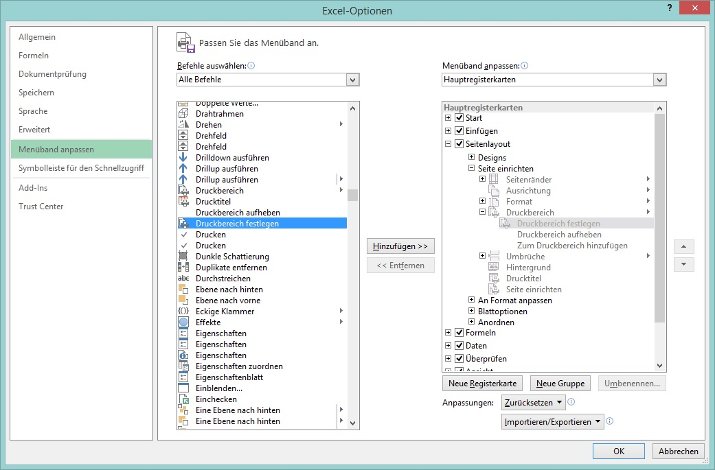Click the info icon next to Importieren/Exportieren

coord(610,421)
